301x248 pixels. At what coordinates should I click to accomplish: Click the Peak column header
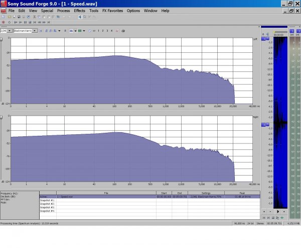coord(242,193)
